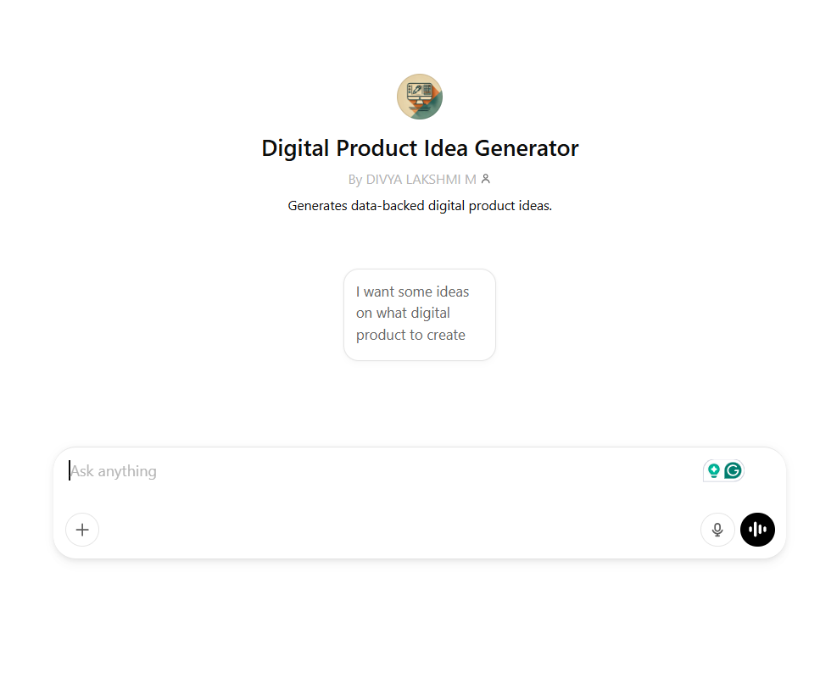Viewport: 820px width, 700px height.
Task: Click the circular avatar above the title
Action: pyautogui.click(x=419, y=96)
